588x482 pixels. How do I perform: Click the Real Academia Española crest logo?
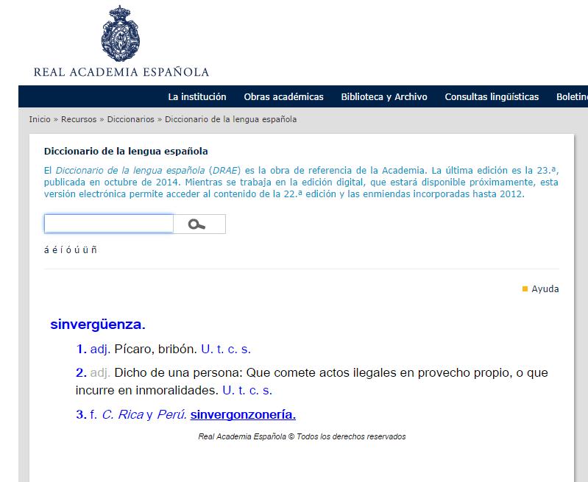click(x=121, y=33)
